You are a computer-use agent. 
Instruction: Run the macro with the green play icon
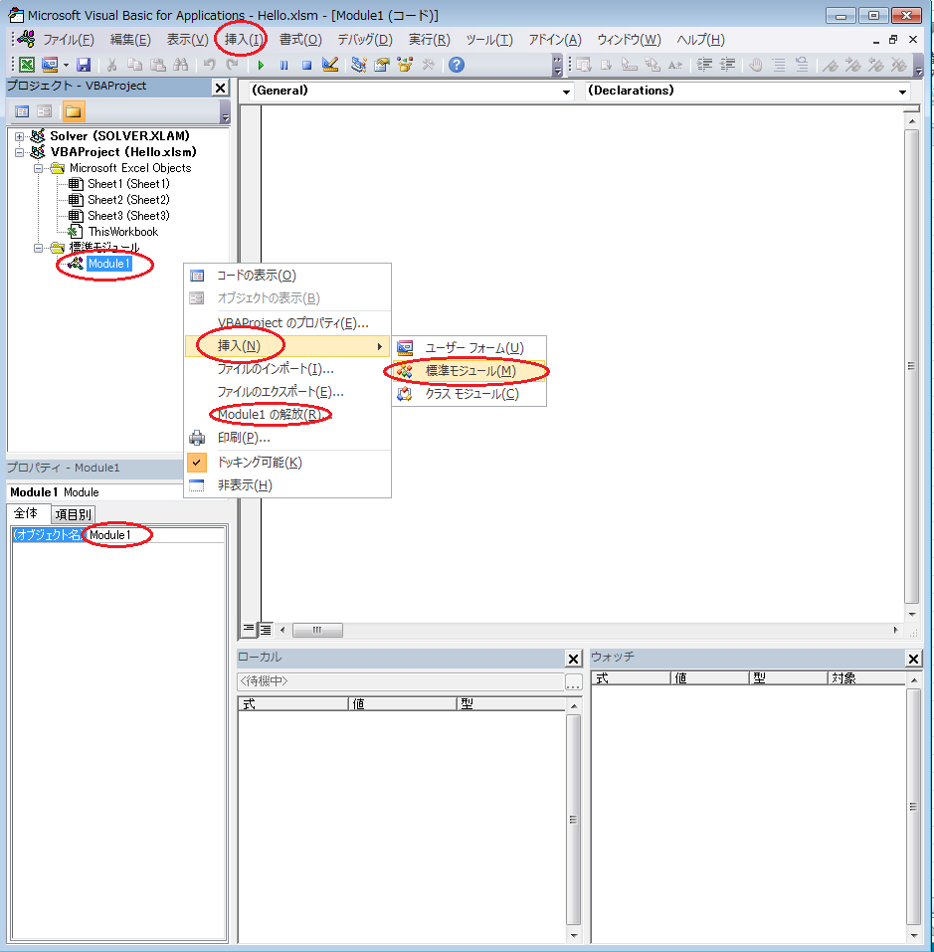pos(261,65)
